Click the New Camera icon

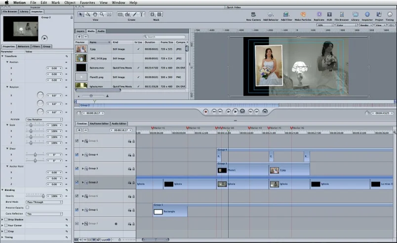[x=253, y=14]
